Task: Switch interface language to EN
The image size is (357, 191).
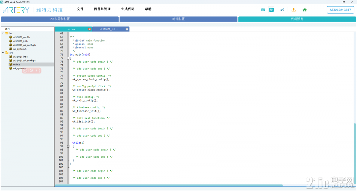Action: [263, 10]
